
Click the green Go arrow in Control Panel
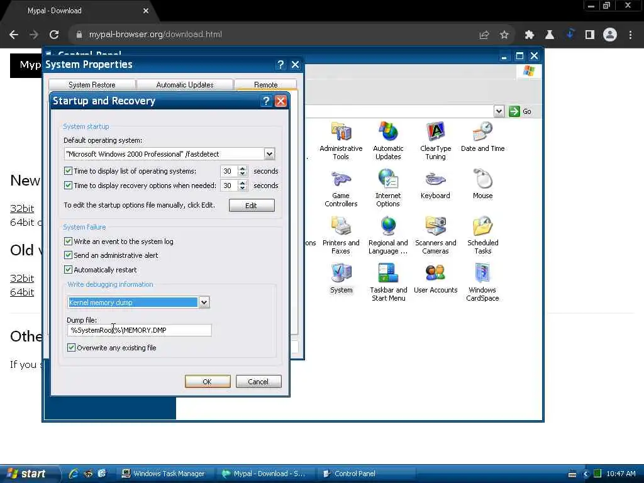(x=514, y=111)
